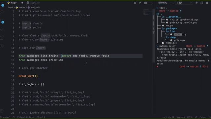Click shop folder in terminal tree

tap(173, 37)
